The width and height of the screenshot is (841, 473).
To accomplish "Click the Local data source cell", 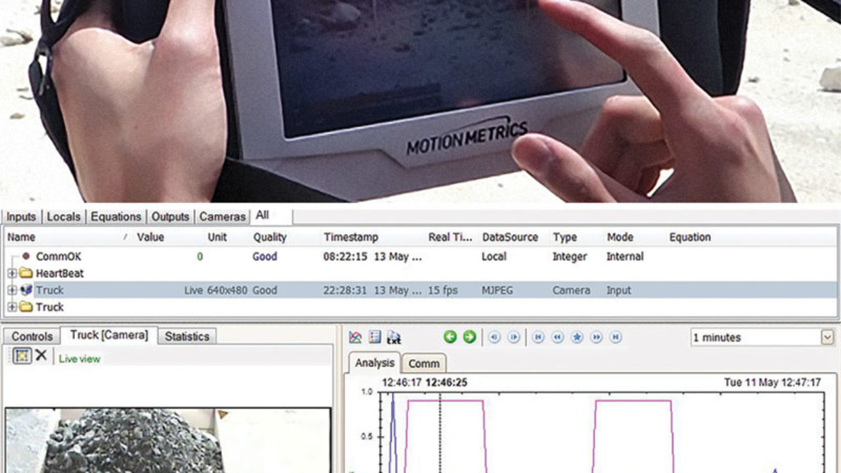I will point(493,256).
